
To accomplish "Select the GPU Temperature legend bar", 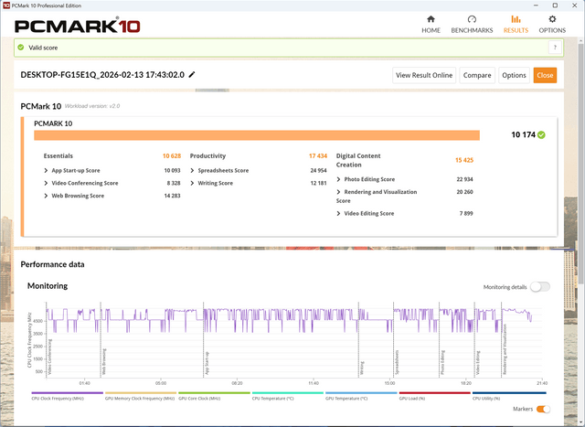I will point(361,395).
